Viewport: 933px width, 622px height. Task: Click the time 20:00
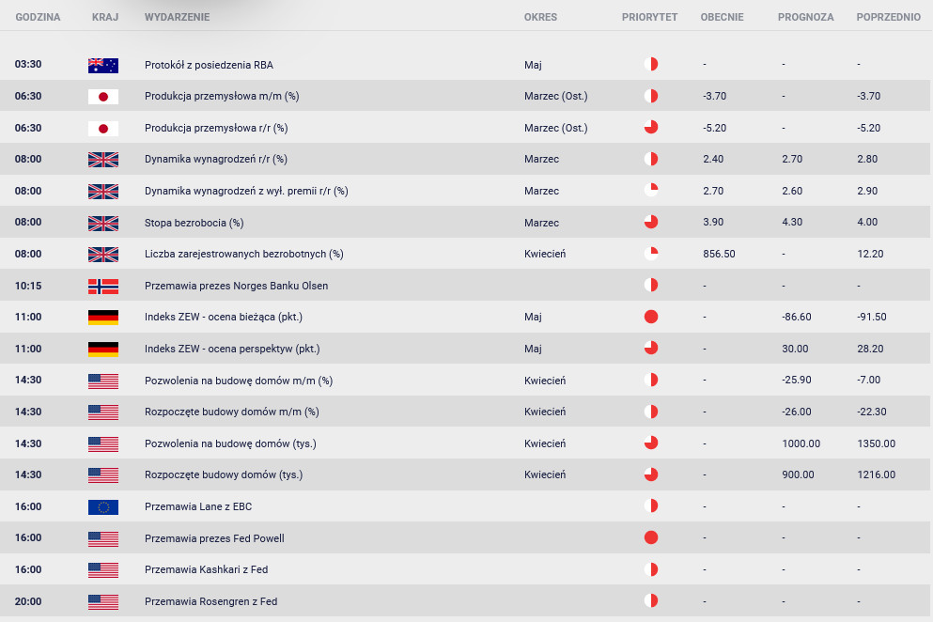28,601
